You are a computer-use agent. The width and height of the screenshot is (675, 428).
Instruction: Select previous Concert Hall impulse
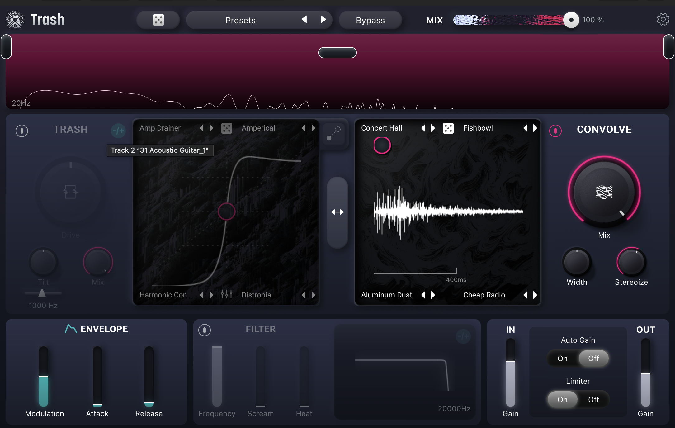pos(423,128)
